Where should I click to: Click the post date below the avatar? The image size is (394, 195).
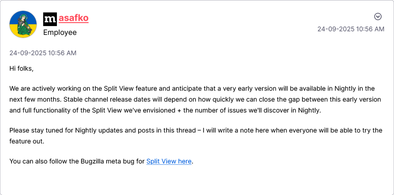[x=43, y=53]
